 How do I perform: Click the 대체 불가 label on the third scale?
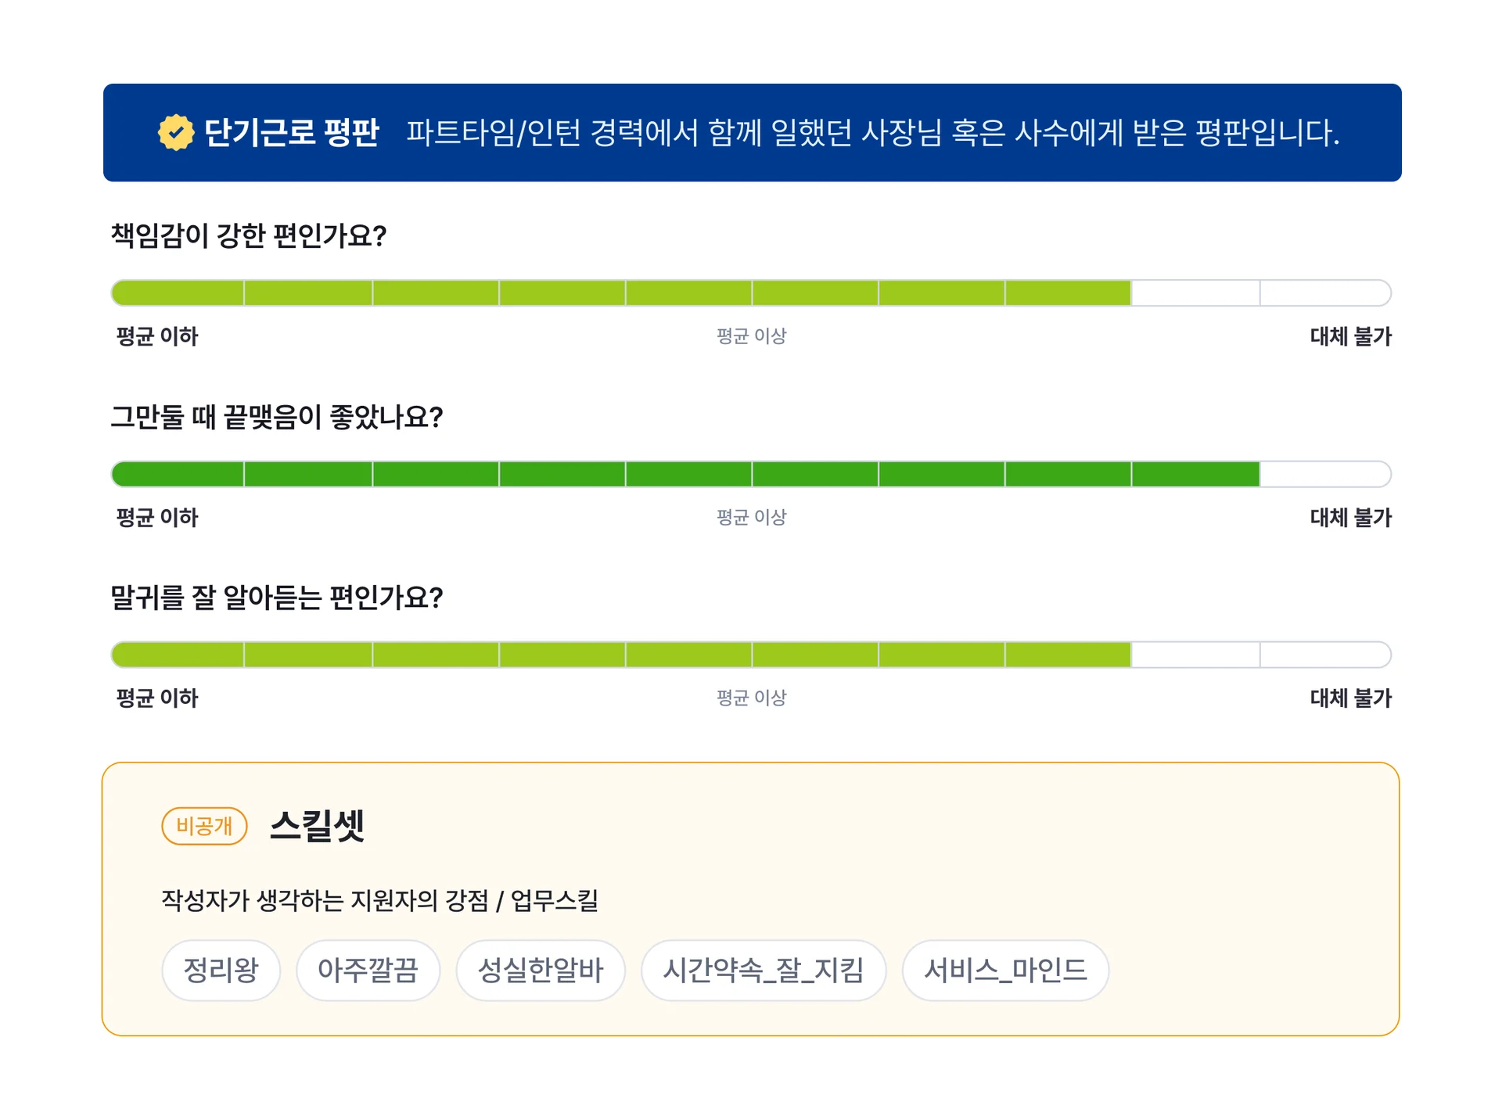click(1349, 698)
